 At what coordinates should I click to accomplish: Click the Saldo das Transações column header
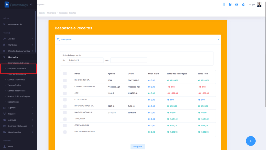(x=177, y=74)
